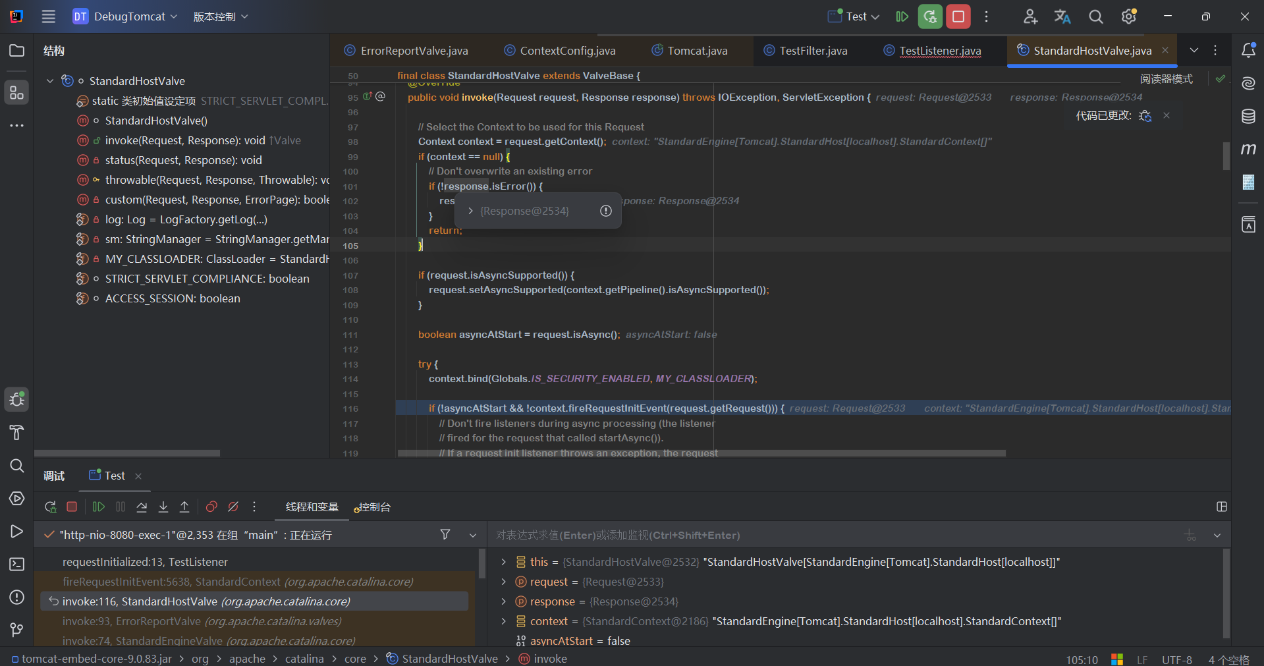This screenshot has height=666, width=1264.
Task: Collapse the StandardHostValve structure node
Action: [x=50, y=81]
